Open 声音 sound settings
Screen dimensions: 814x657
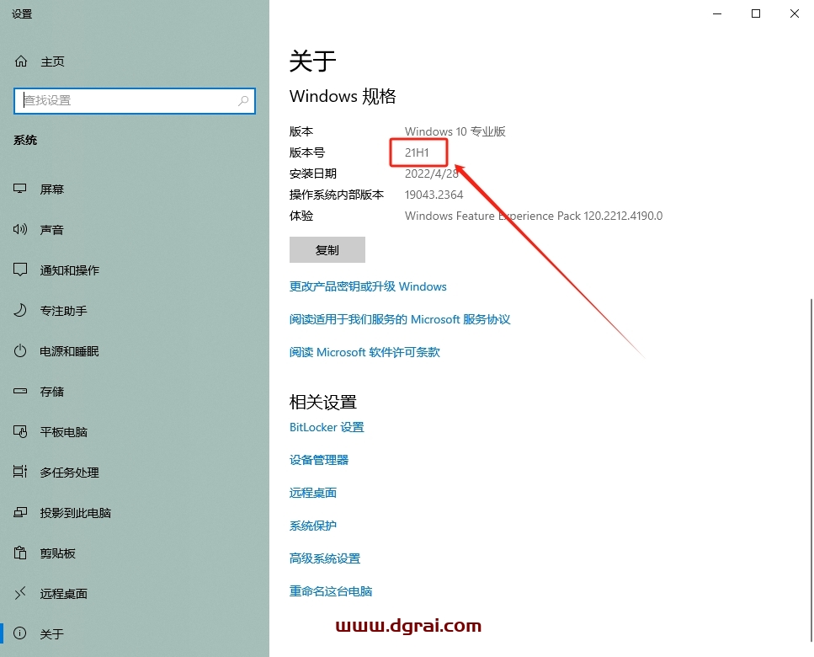[x=52, y=230]
